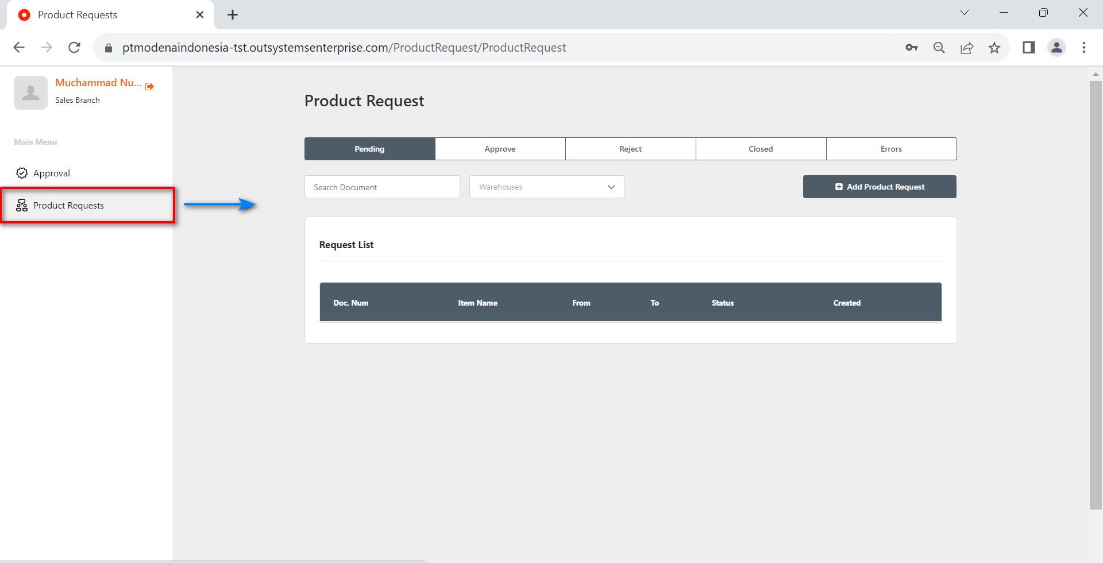
Task: Share this page using the share icon
Action: pos(967,48)
